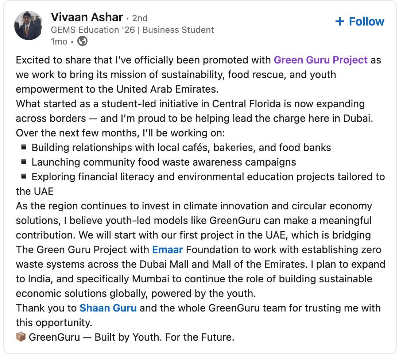Click bullet icon beside Exploring financial literacy
This screenshot has height=356, width=399.
coord(24,177)
